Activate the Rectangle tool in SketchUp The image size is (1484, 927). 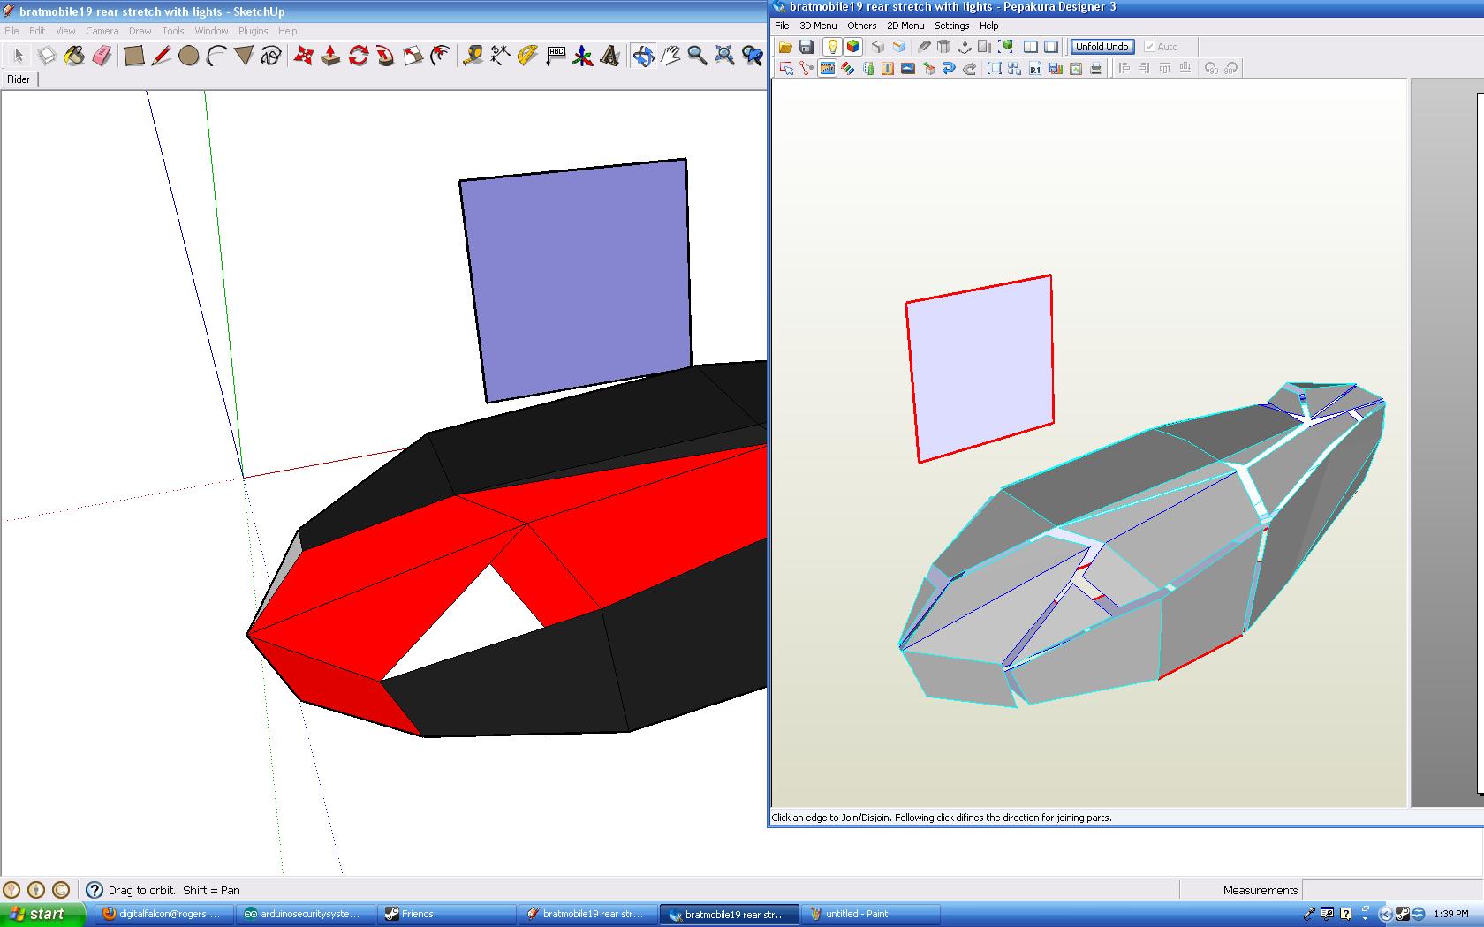(x=134, y=57)
